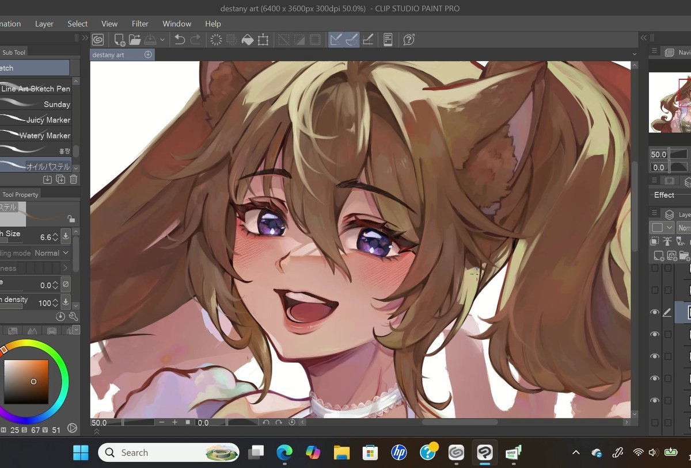Save the document with the Save icon
The image size is (691, 468).
coord(150,40)
